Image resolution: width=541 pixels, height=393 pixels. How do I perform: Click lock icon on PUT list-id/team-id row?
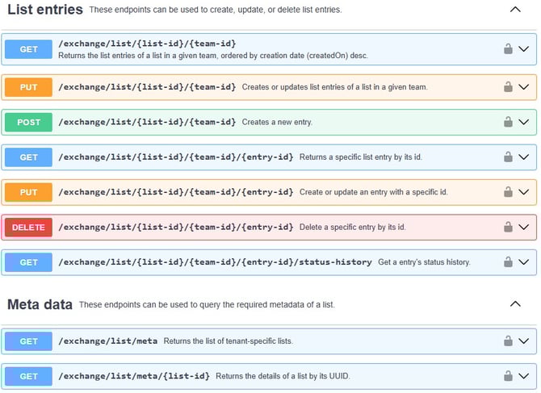pyautogui.click(x=508, y=87)
